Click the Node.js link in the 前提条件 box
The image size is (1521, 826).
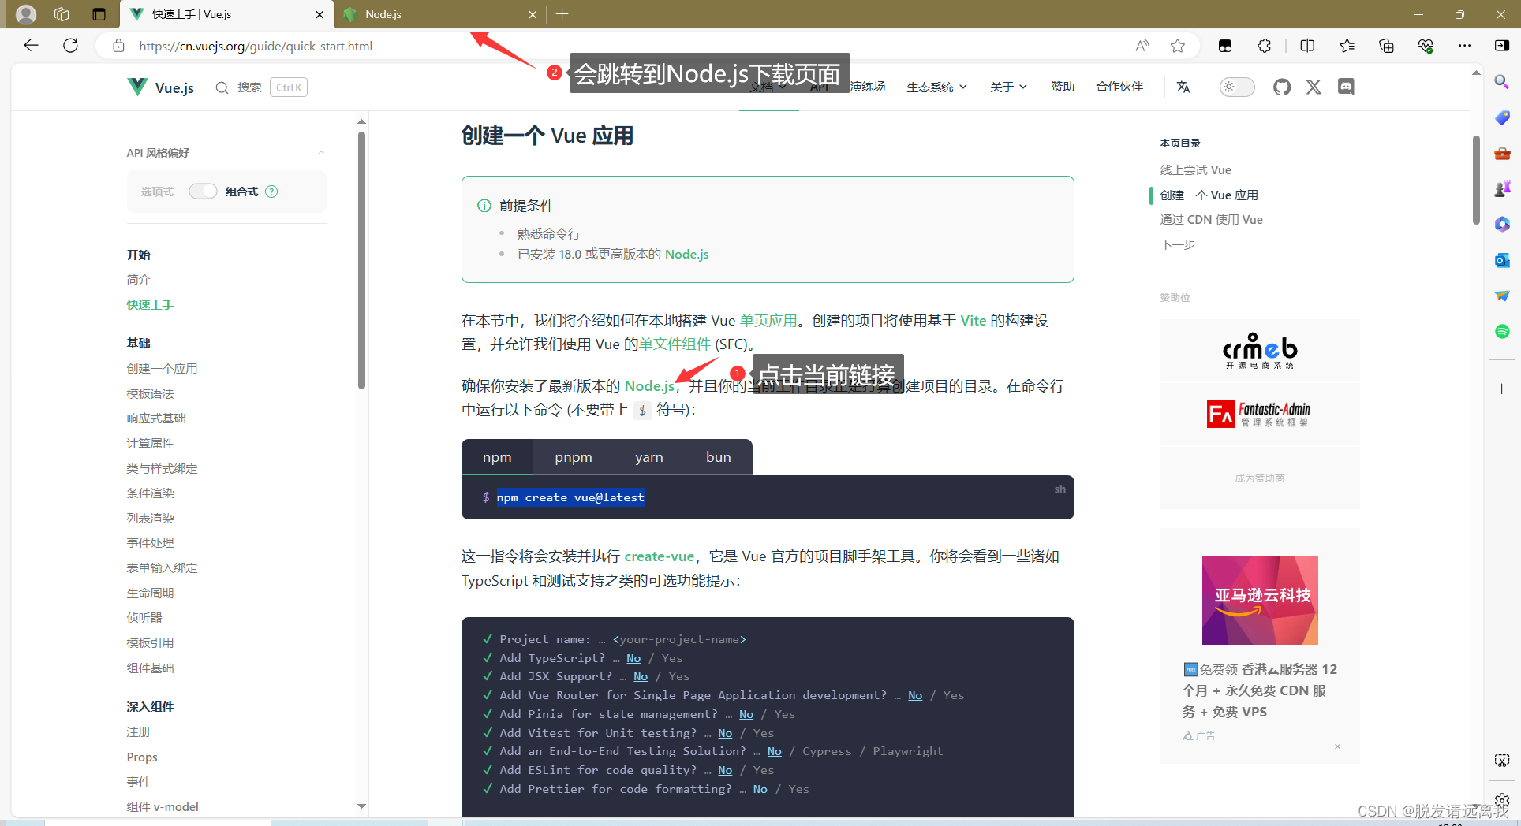pyautogui.click(x=686, y=254)
